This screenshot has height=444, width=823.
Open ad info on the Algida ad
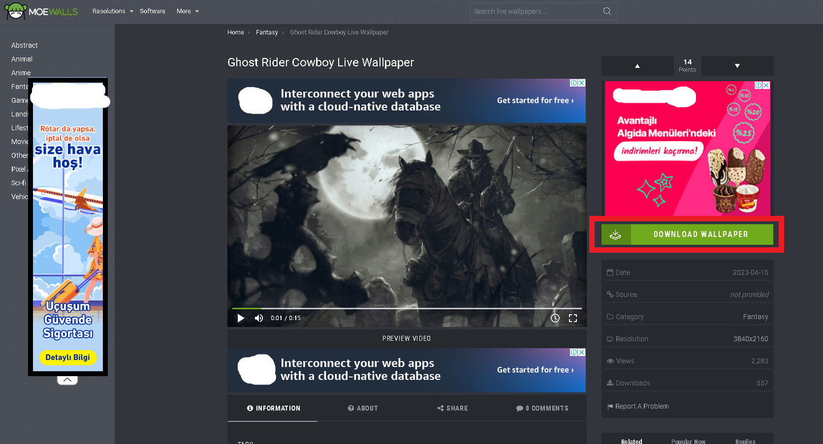(759, 85)
